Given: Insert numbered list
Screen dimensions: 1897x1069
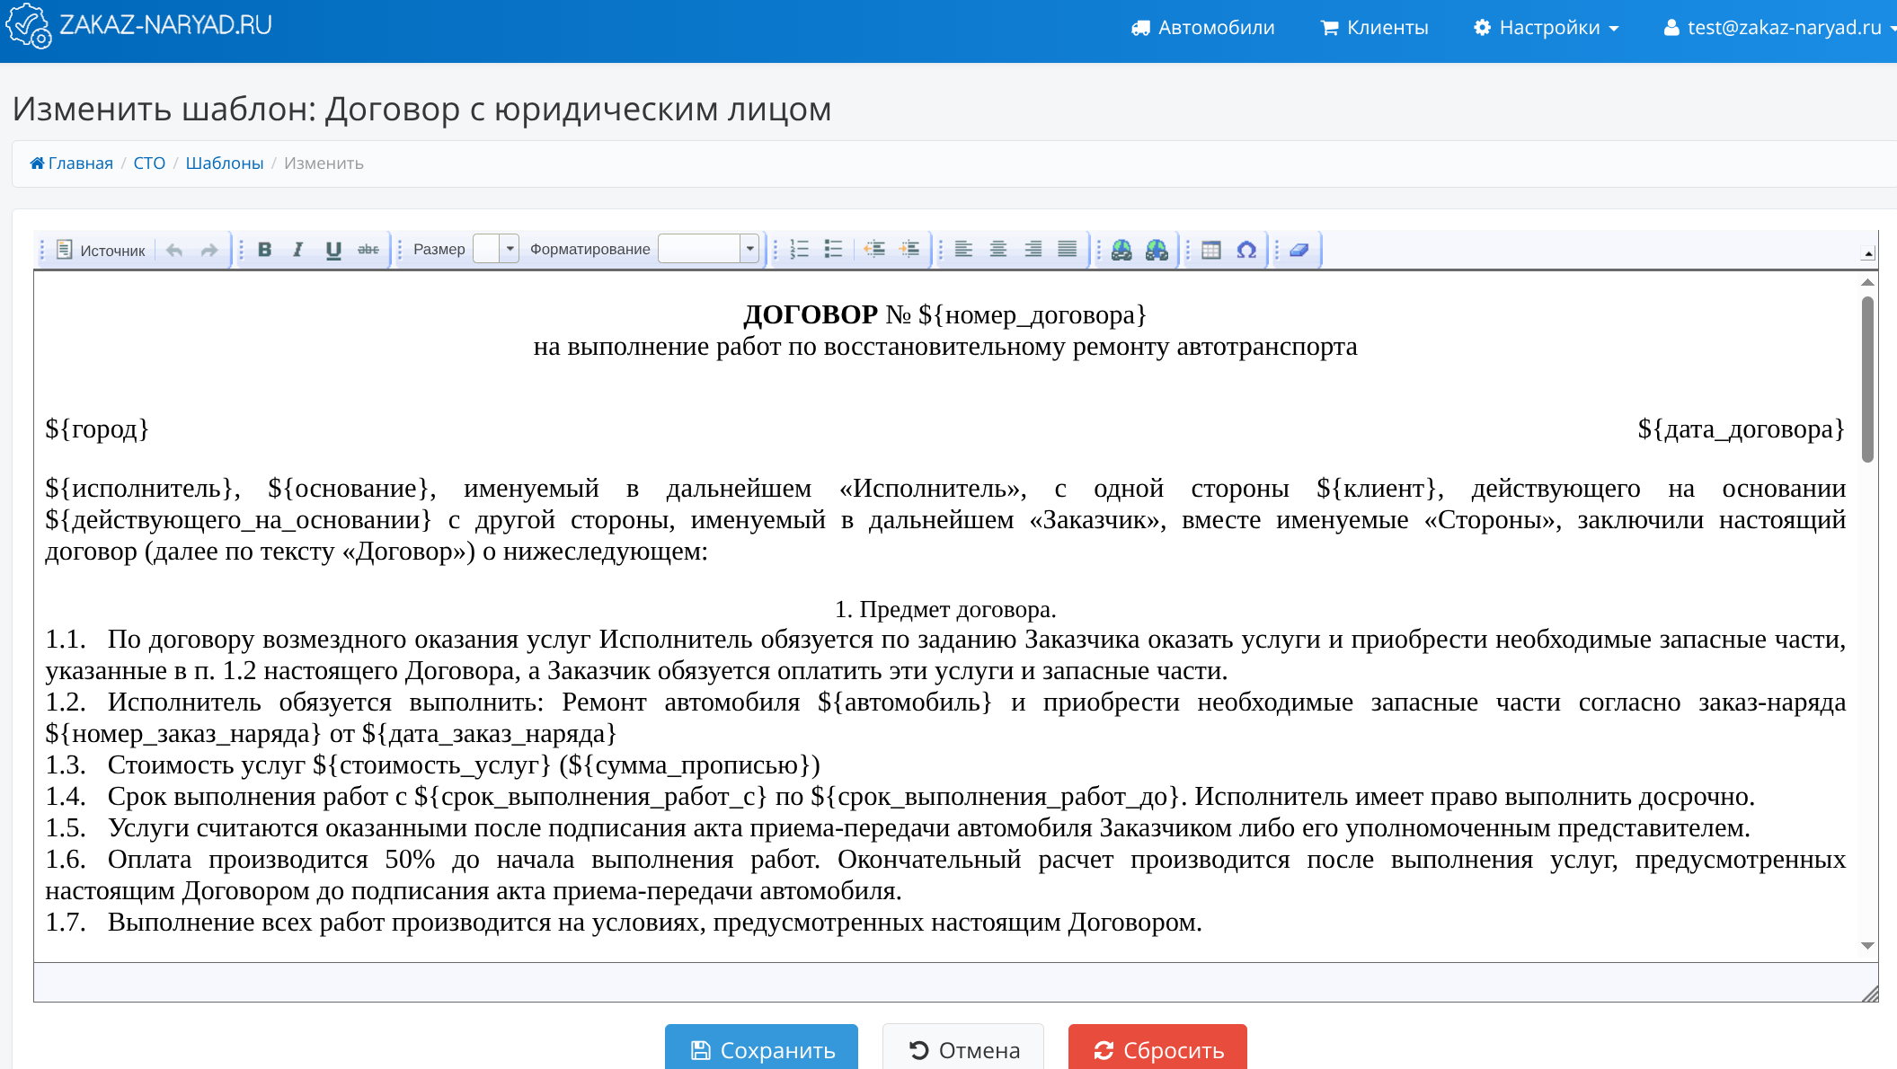Looking at the screenshot, I should (x=800, y=250).
